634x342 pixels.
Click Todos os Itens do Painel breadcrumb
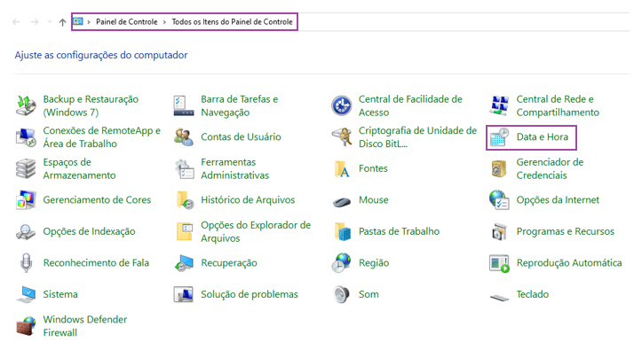[232, 22]
